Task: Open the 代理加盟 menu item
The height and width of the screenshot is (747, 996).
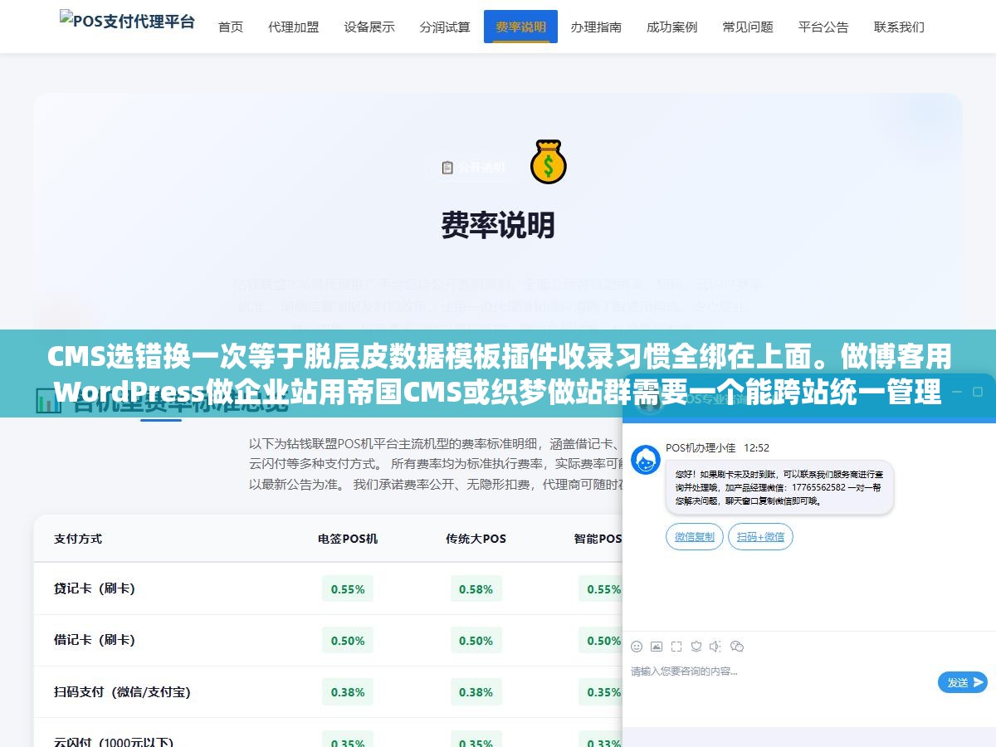Action: click(x=294, y=27)
